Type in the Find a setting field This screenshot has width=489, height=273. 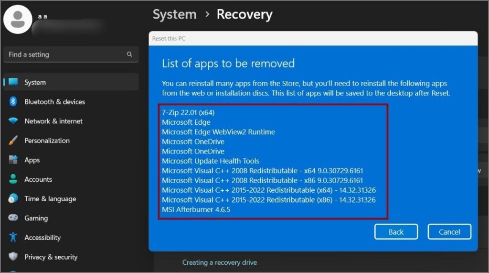[x=64, y=55]
